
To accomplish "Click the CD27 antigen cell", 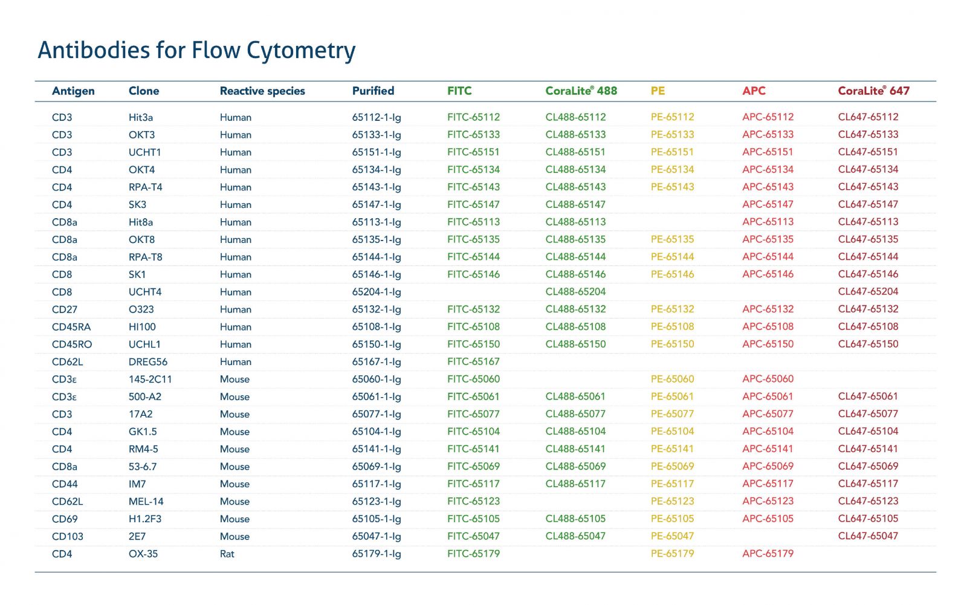I will coord(65,309).
